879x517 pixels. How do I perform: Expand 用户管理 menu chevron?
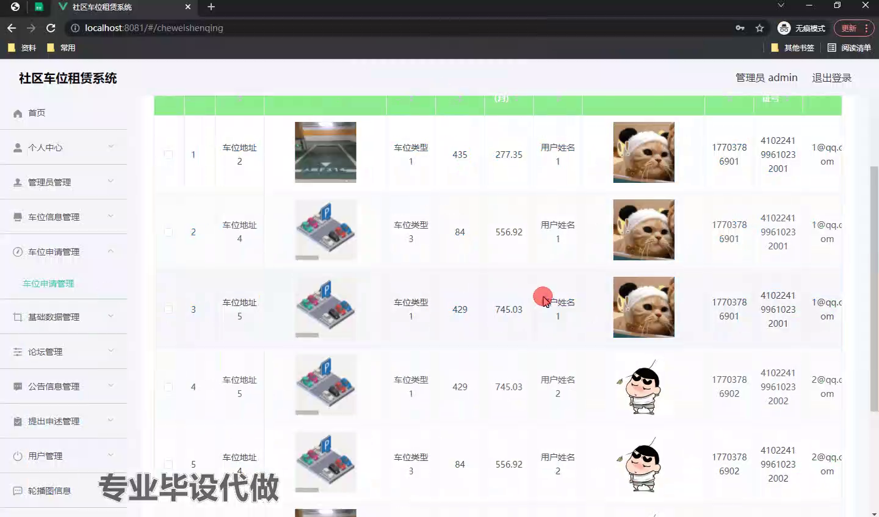(111, 455)
